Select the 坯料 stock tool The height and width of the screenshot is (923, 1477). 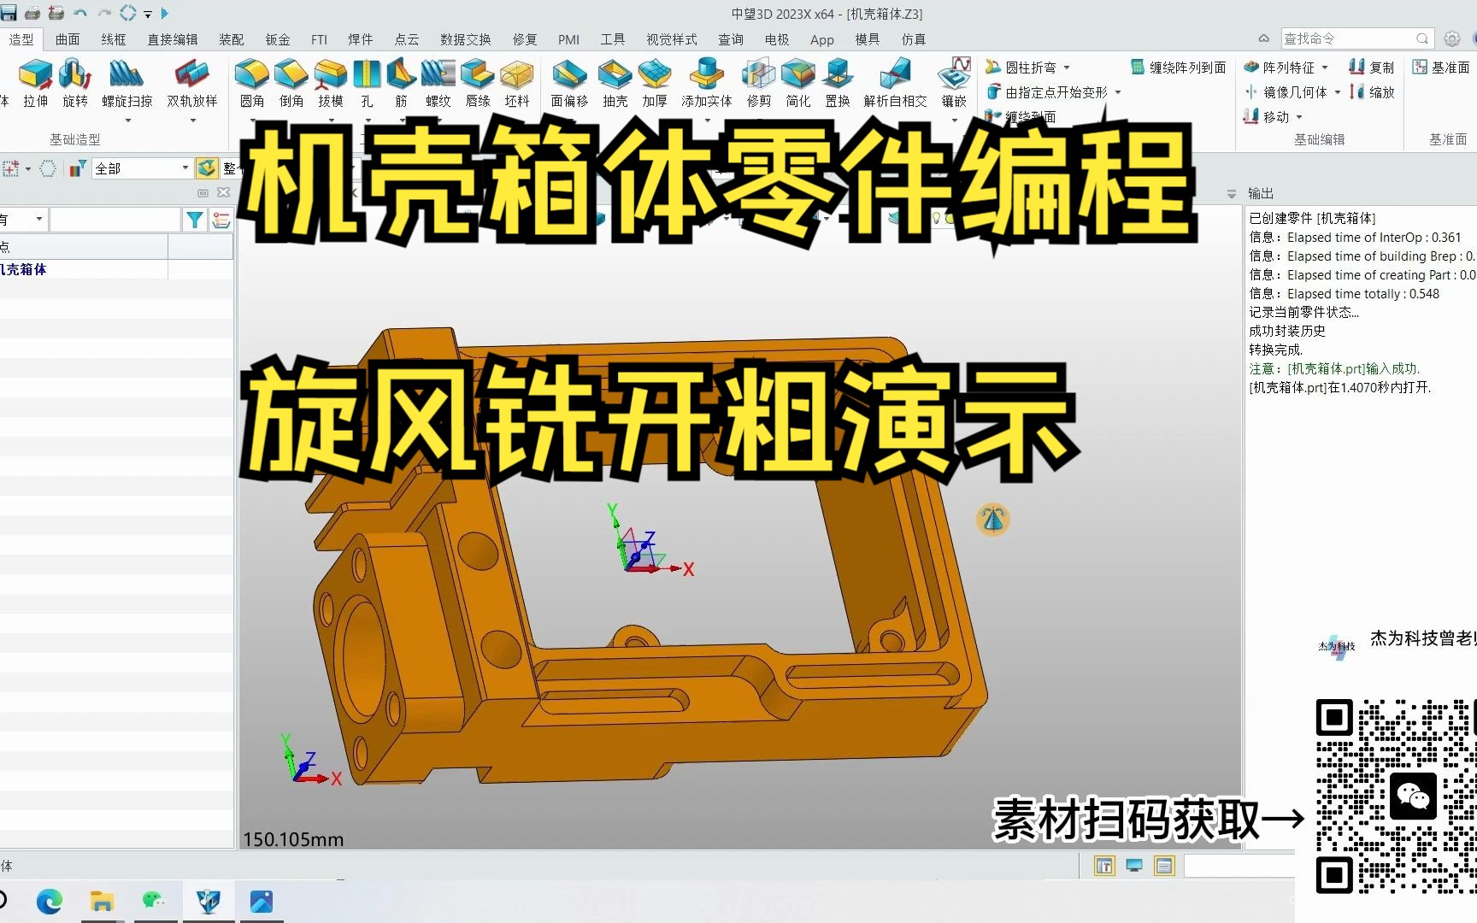pos(517,83)
